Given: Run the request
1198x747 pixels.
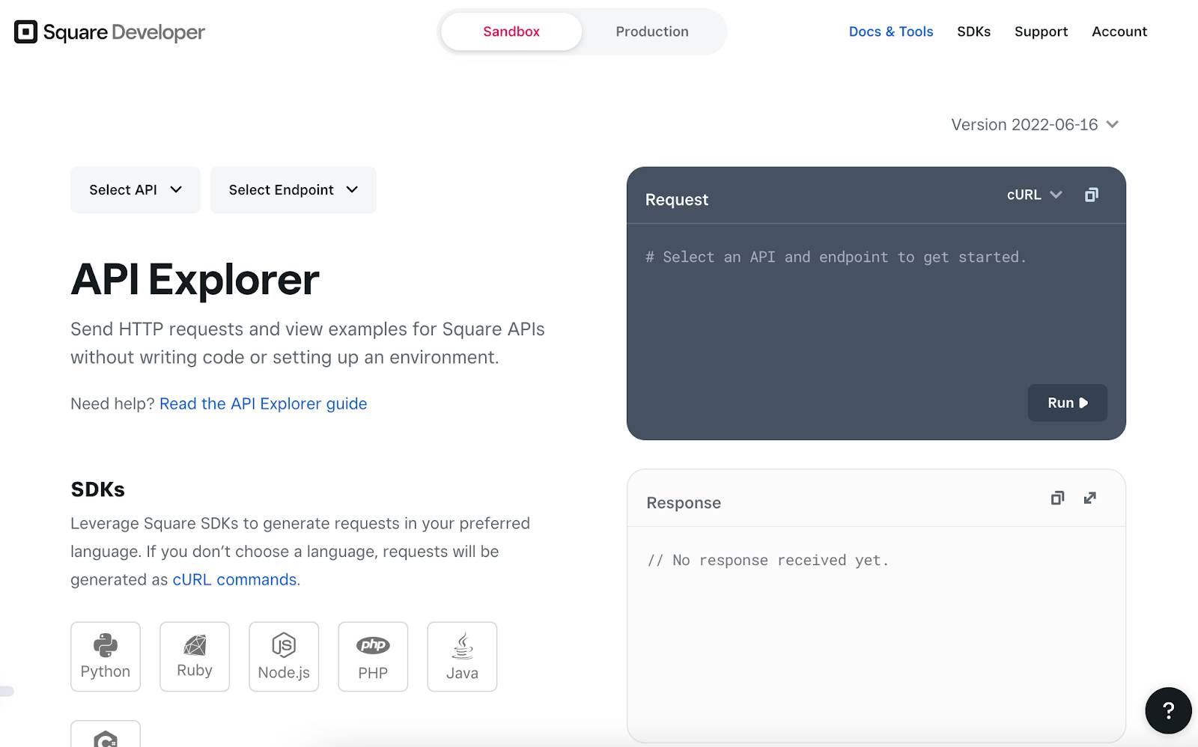Looking at the screenshot, I should pos(1068,403).
